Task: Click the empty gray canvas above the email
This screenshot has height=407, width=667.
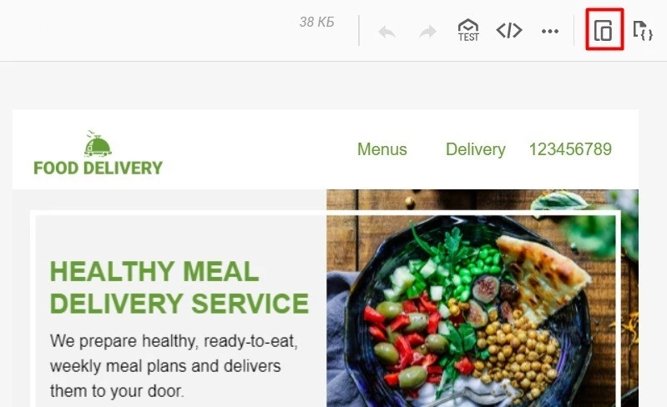Action: click(x=326, y=85)
